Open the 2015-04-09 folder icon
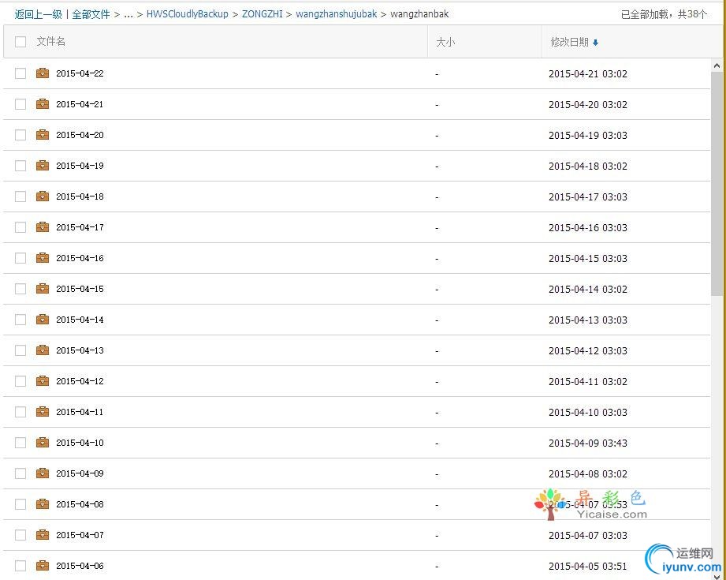The width and height of the screenshot is (726, 580). [x=43, y=473]
